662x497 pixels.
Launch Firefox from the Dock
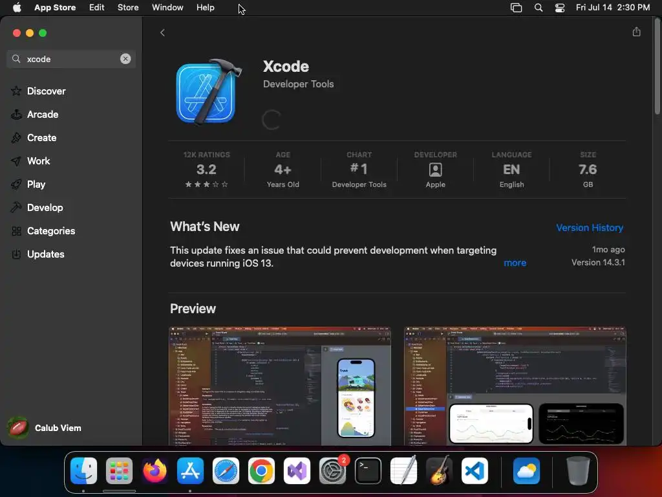(155, 470)
